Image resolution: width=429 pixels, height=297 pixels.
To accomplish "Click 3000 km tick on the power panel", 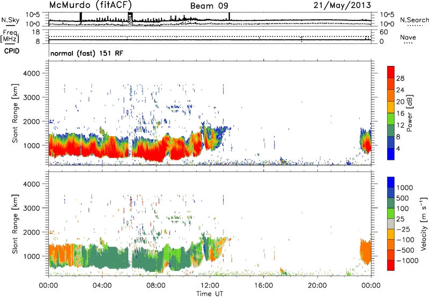I will tap(31, 98).
